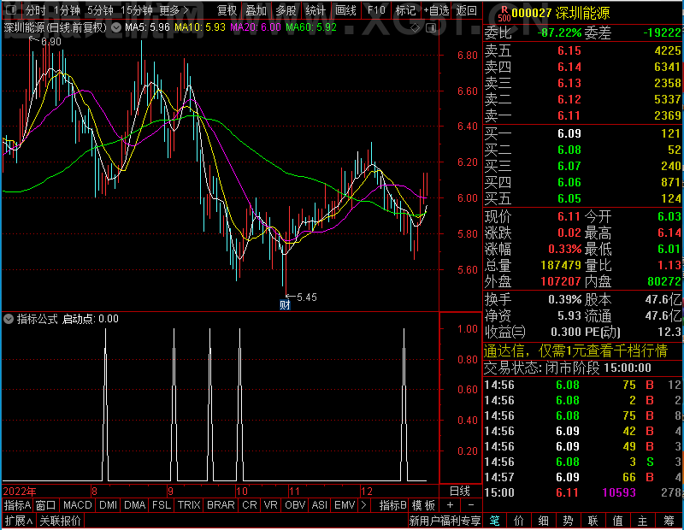This screenshot has height=530, width=684.
Task: Switch indicator to VR
Action: 271,505
